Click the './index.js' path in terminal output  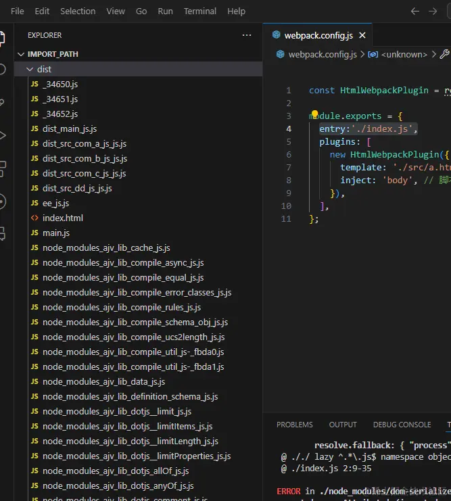point(314,469)
